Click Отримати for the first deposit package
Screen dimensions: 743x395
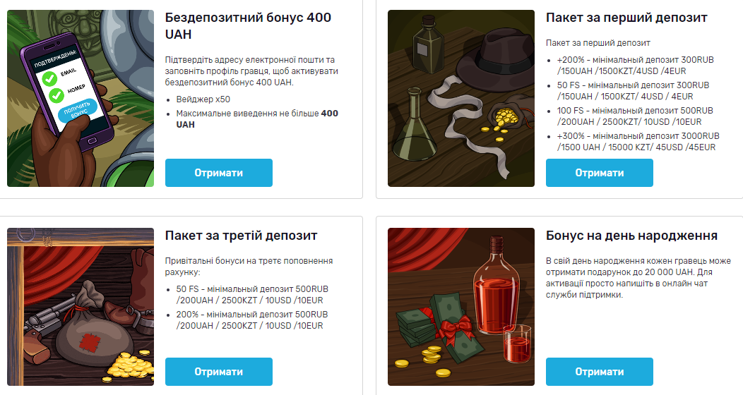click(x=600, y=173)
